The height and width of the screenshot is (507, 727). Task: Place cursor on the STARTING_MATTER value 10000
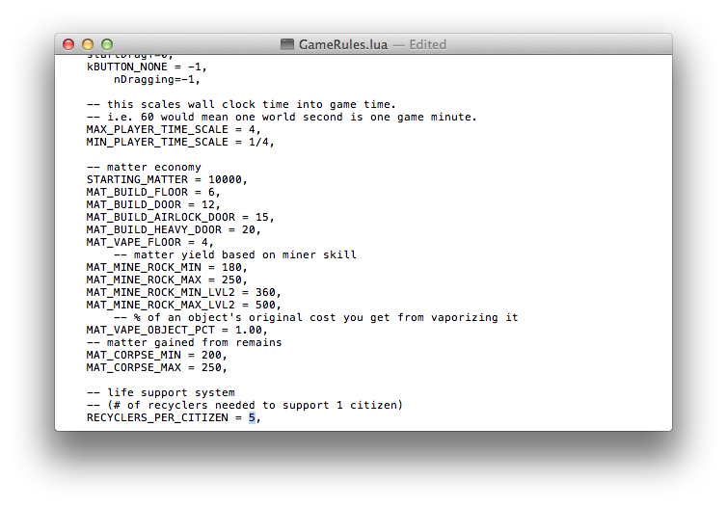tap(227, 179)
